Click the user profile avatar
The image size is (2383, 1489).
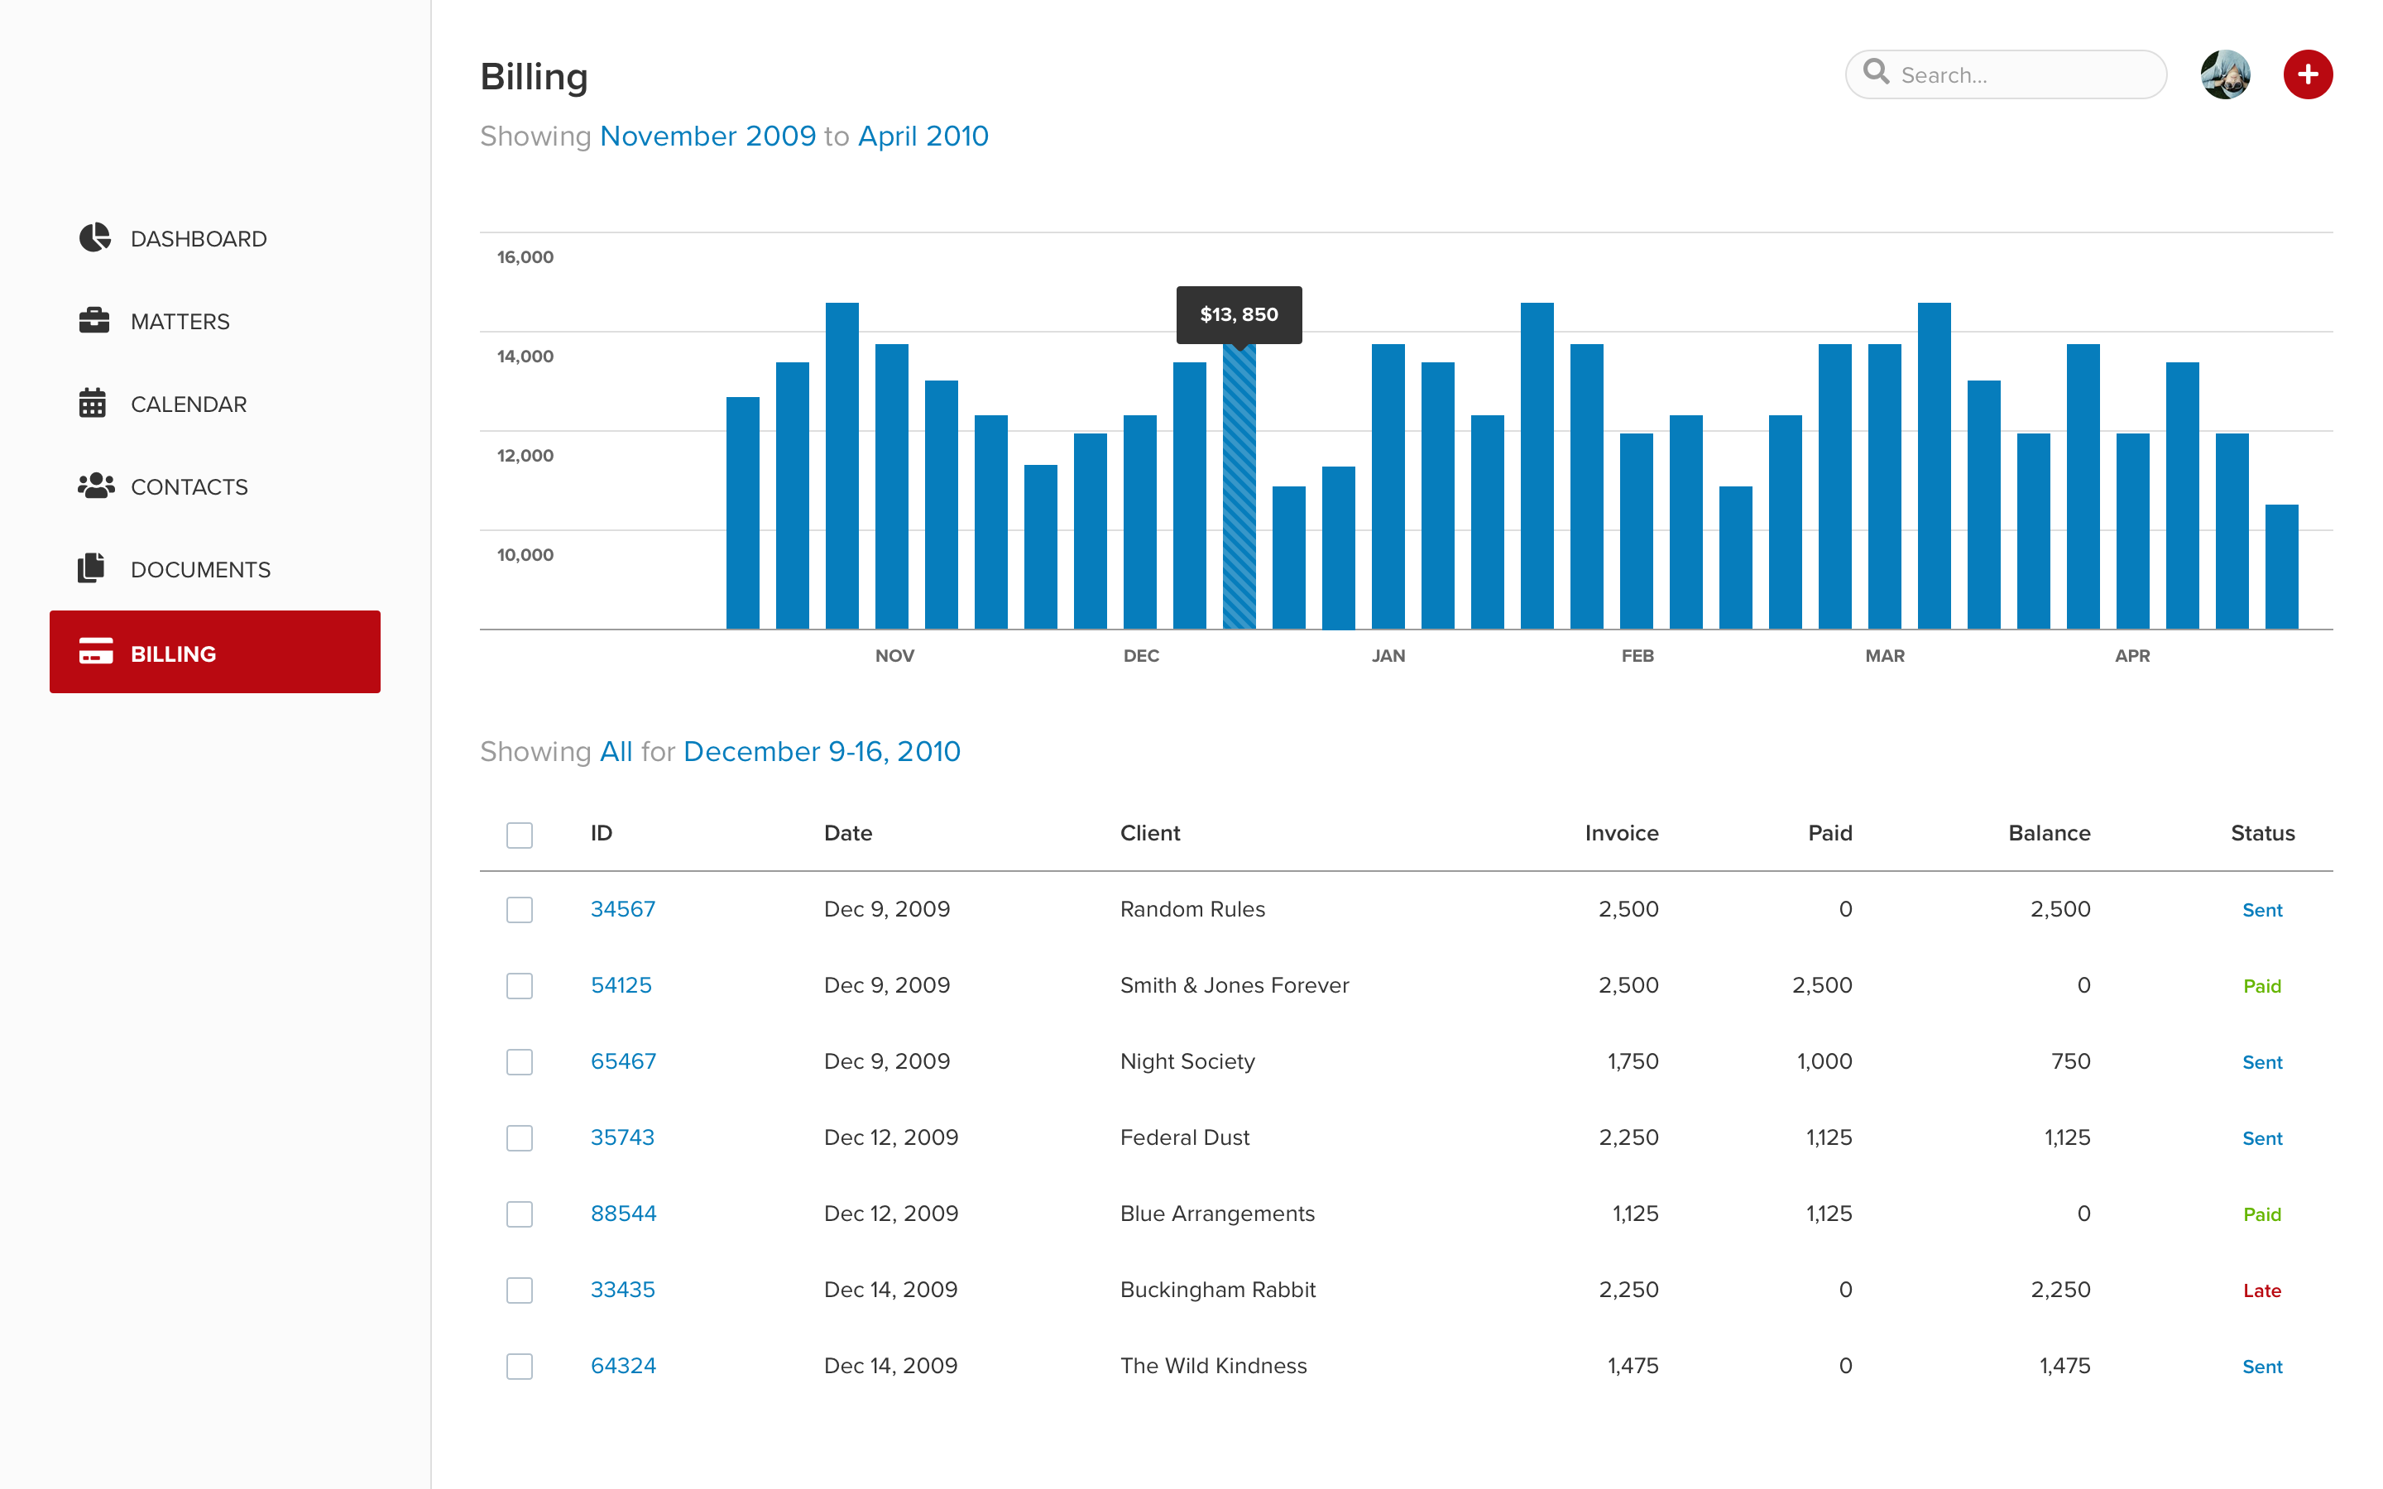(2226, 73)
